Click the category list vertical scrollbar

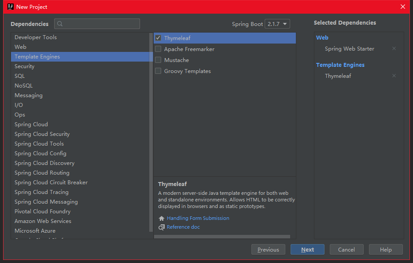coord(151,132)
